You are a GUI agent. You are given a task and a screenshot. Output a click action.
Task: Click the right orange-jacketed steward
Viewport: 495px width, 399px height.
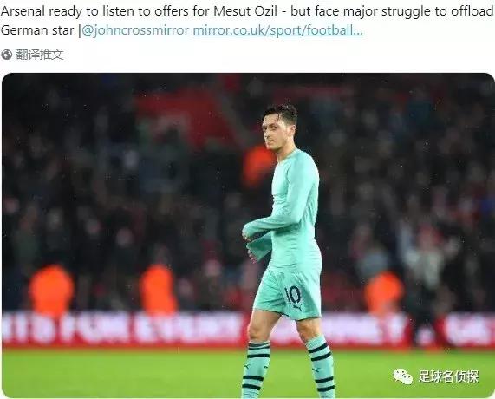click(384, 292)
